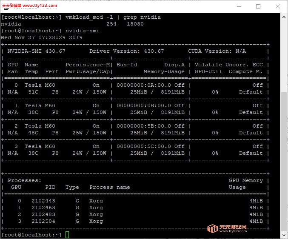Click 'Tesla M60' for GPU 2
This screenshot has width=288, height=239.
coord(40,126)
